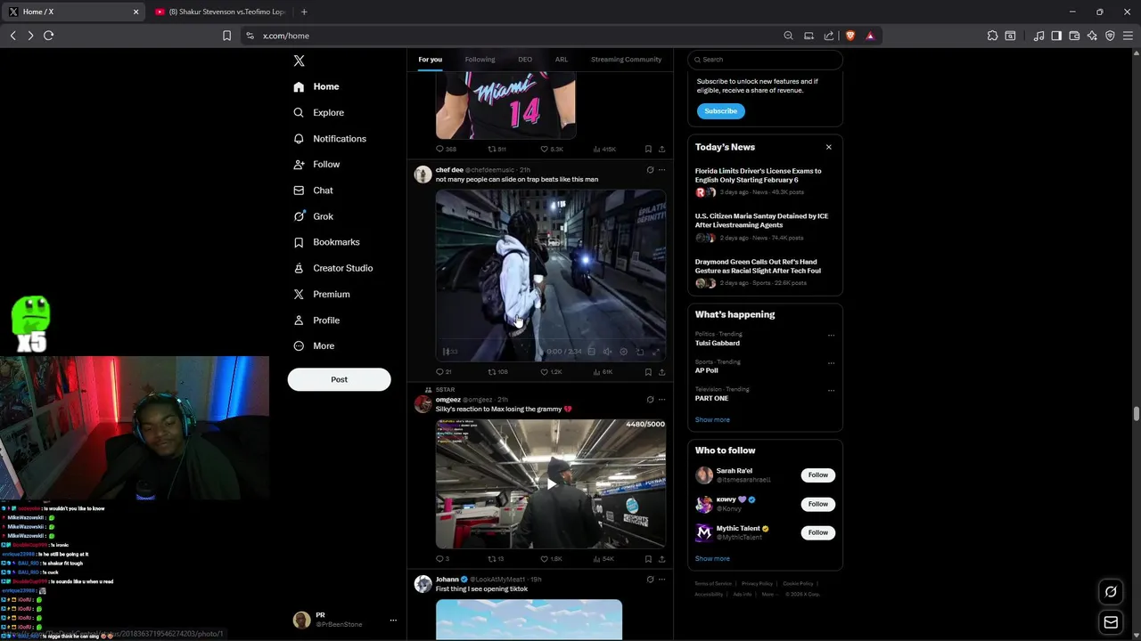The width and height of the screenshot is (1141, 641).
Task: Click the blue Subscribe button
Action: 720,111
